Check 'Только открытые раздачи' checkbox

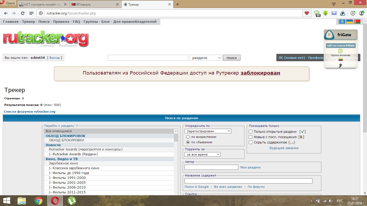click(251, 131)
